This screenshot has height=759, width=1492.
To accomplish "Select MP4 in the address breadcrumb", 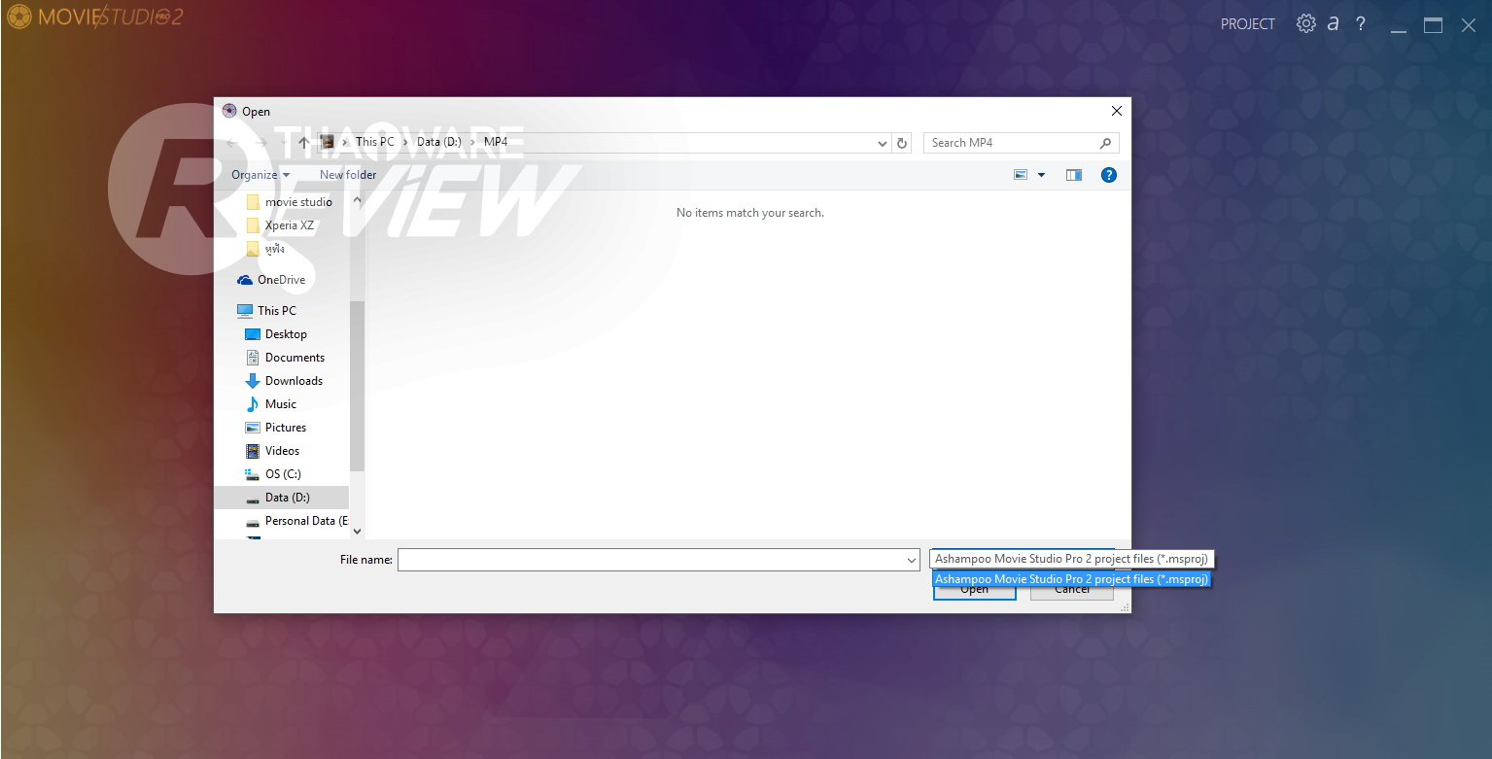I will click(496, 142).
